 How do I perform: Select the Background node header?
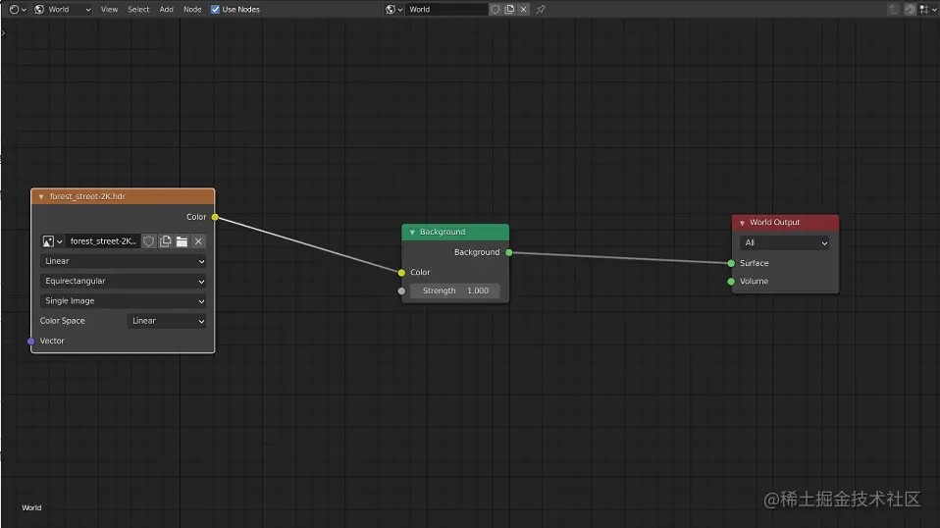click(455, 232)
